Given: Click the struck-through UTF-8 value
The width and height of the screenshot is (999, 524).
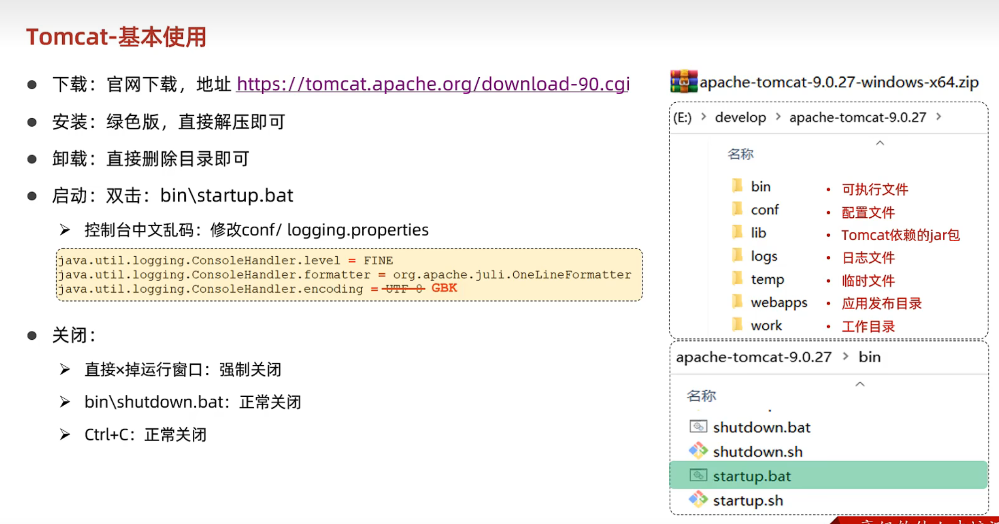Looking at the screenshot, I should tap(404, 289).
